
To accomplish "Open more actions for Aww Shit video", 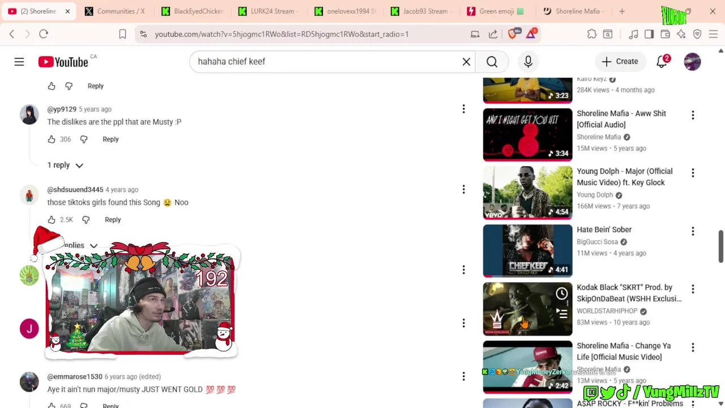I will 692,115.
